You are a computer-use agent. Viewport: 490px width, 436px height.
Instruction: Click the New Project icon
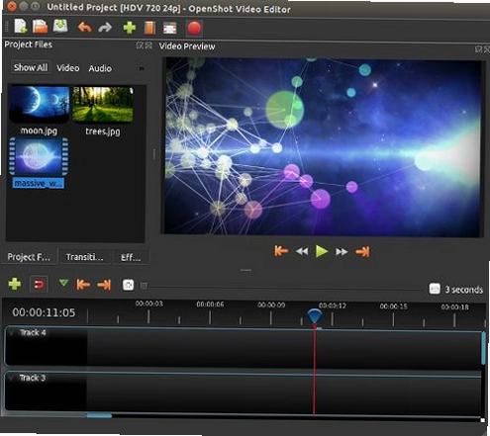pos(21,27)
